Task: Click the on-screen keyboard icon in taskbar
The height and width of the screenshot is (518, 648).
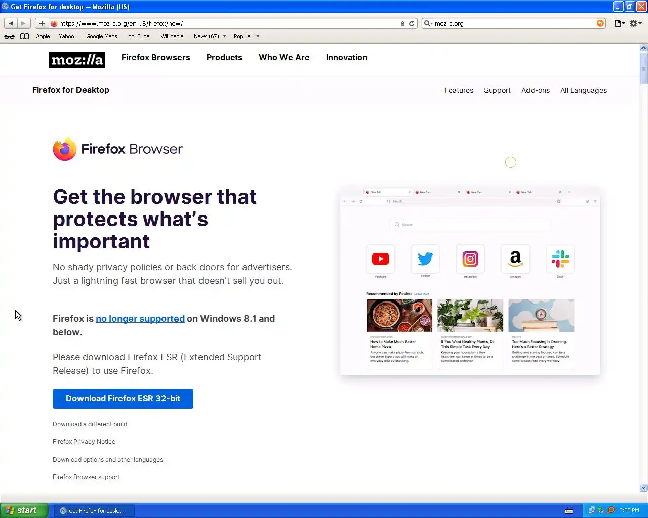Action: click(x=569, y=511)
